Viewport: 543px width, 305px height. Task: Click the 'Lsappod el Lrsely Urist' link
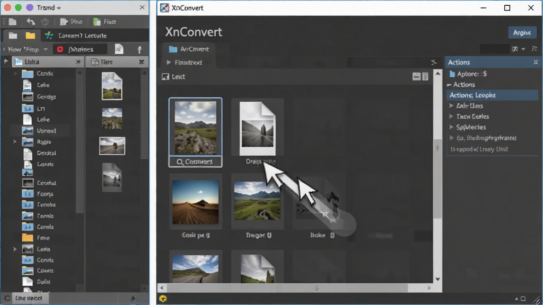click(x=479, y=149)
